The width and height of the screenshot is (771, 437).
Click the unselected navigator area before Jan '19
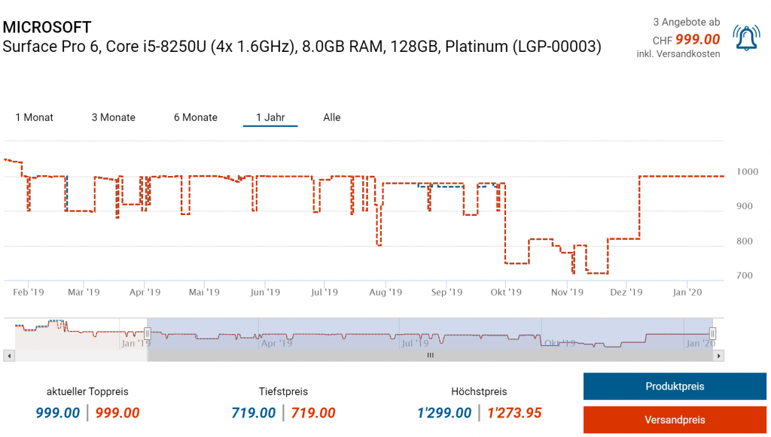click(75, 333)
